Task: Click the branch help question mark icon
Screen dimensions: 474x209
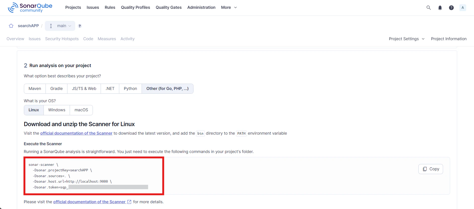Action: point(80,26)
